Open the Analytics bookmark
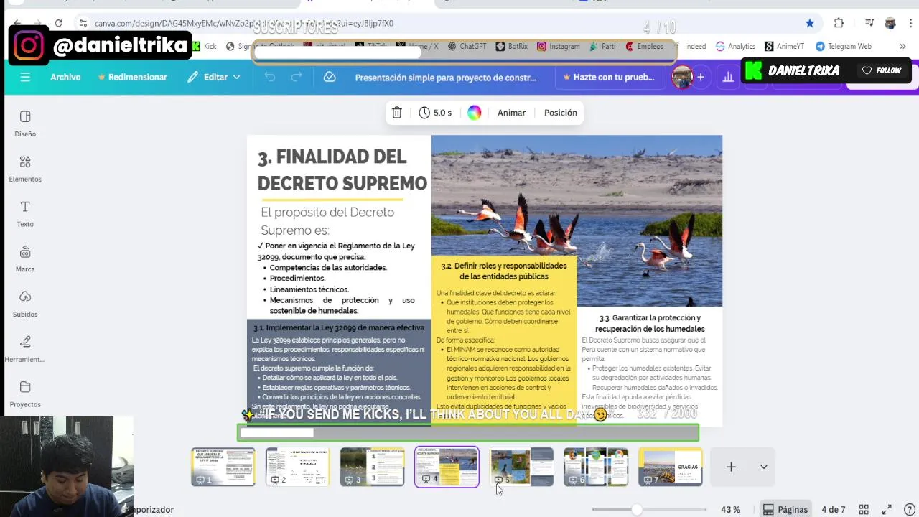Image resolution: width=919 pixels, height=517 pixels. point(735,46)
